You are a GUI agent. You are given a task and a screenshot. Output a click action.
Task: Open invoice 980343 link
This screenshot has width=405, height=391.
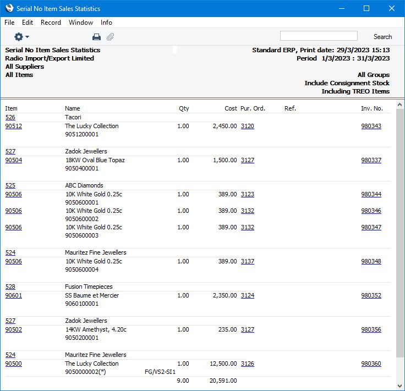pos(371,126)
